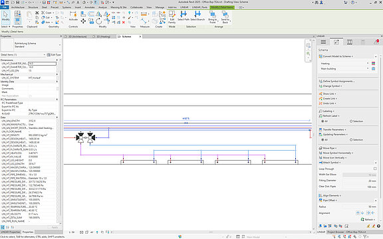Collapse the Attach Symbol section
The height and width of the screenshot is (239, 383).
point(376,163)
